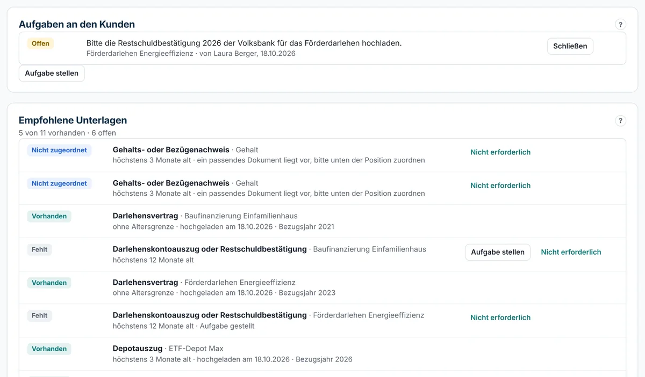Mark Förderdarlehen Darlehenskontoauszug as Nicht erforderlich

pos(500,317)
